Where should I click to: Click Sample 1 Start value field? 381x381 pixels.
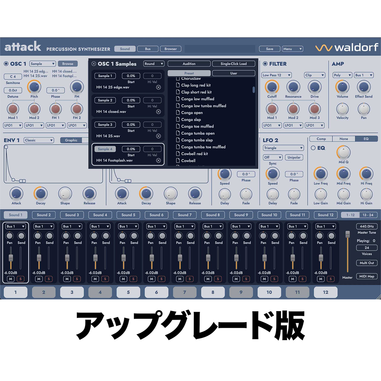(131, 76)
